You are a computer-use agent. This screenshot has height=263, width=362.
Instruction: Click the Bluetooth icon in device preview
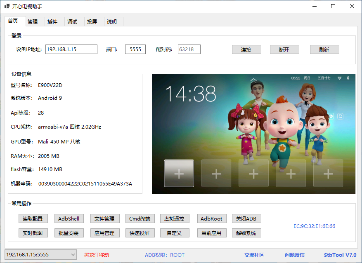coord(348,78)
